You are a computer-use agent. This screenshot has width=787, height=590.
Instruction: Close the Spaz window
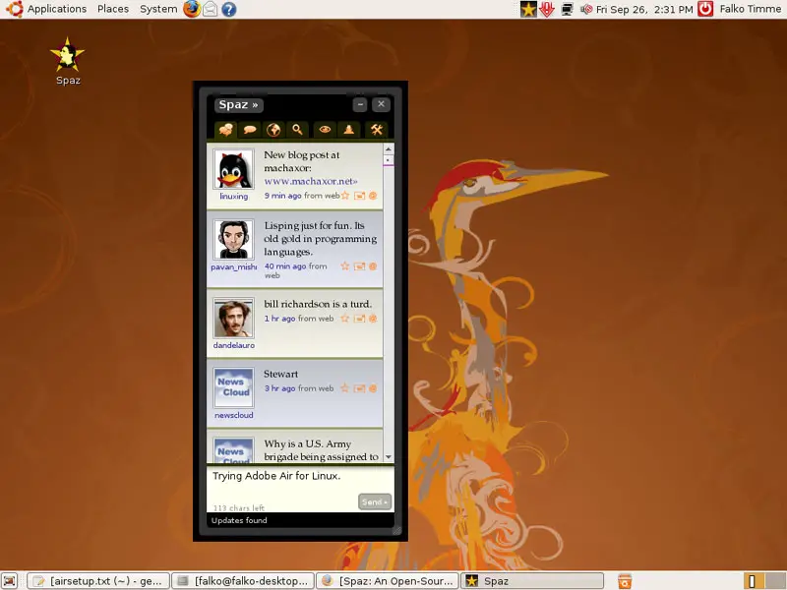click(381, 104)
